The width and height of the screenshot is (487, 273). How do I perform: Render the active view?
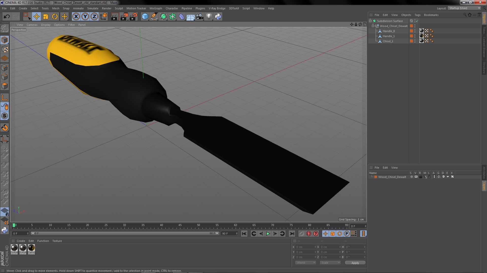[115, 17]
